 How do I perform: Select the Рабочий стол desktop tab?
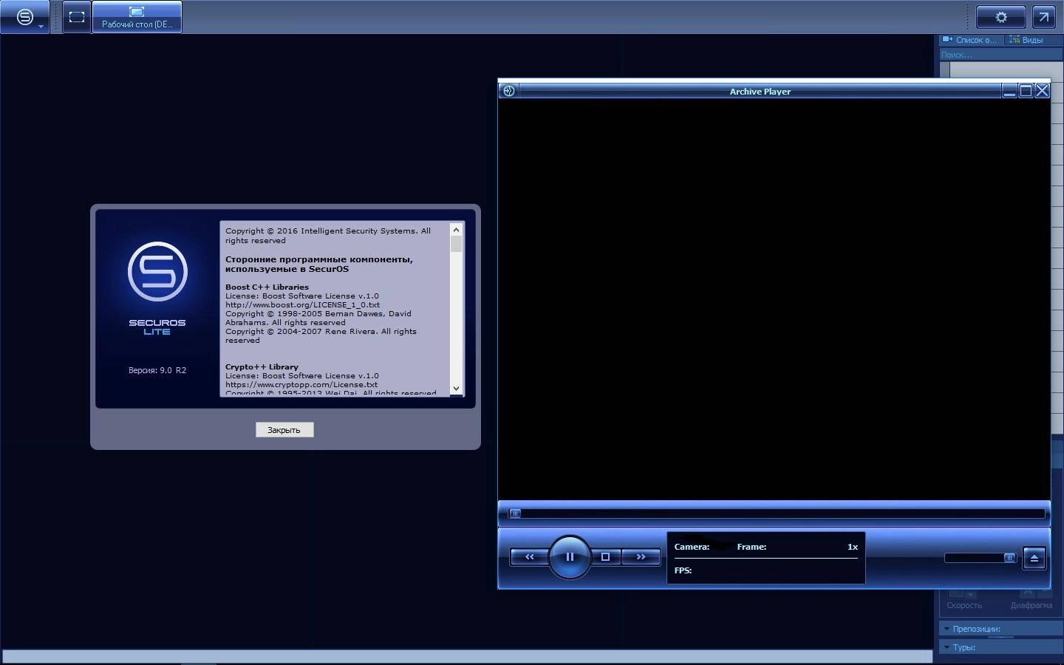point(137,17)
